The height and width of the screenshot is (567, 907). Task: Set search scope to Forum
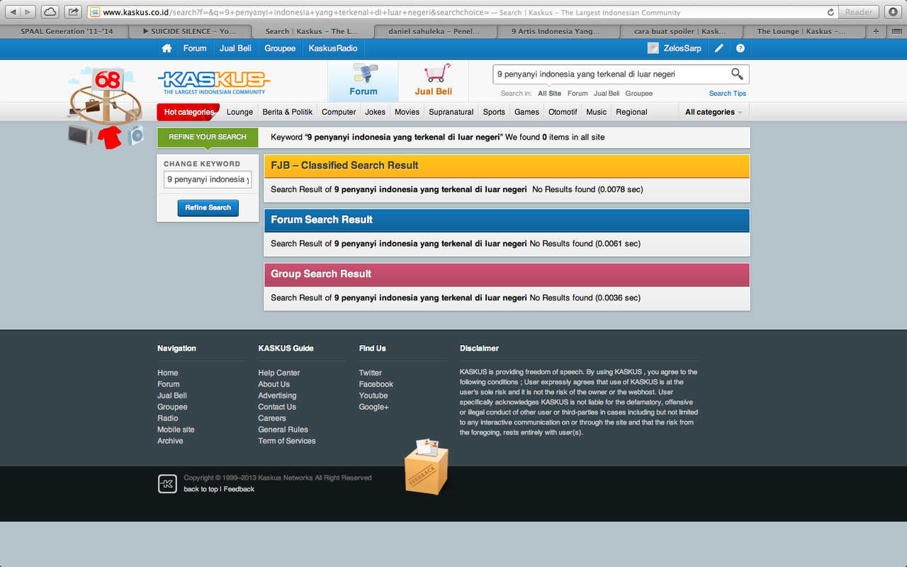(578, 94)
